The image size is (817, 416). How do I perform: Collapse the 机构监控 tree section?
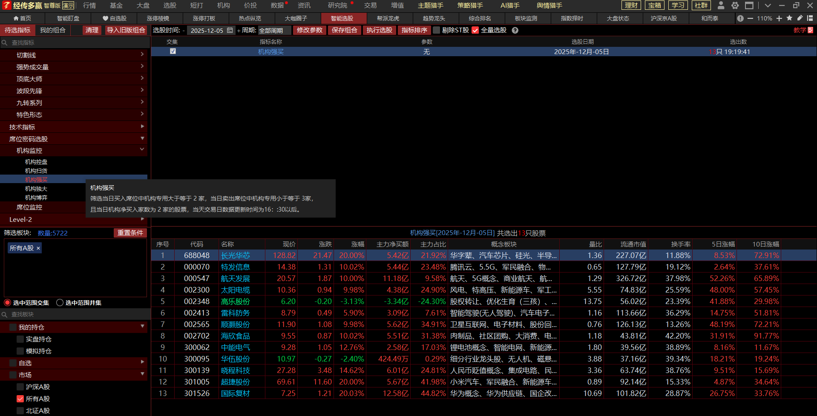click(142, 149)
